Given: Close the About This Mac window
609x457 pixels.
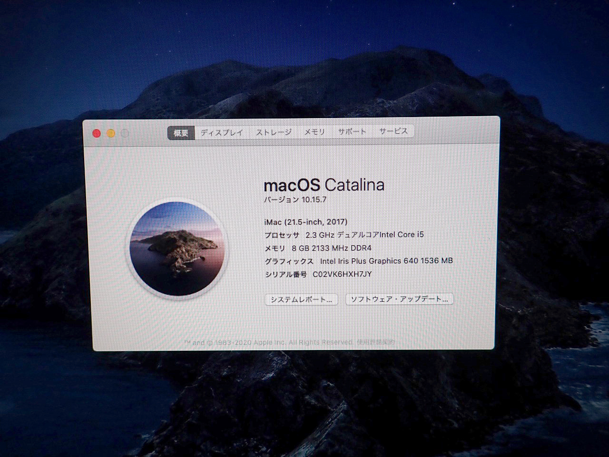Looking at the screenshot, I should [97, 134].
